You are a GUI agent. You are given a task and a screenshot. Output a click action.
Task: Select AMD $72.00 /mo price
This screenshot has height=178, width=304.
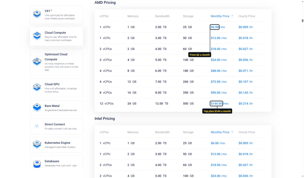tap(219, 82)
